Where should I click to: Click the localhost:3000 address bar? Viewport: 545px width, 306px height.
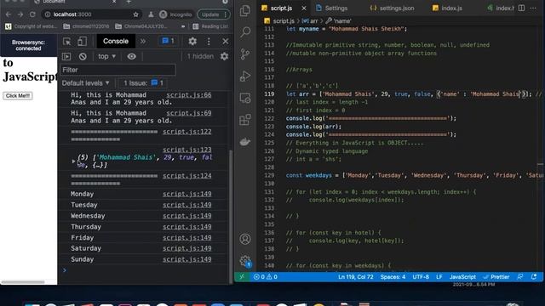coord(92,14)
